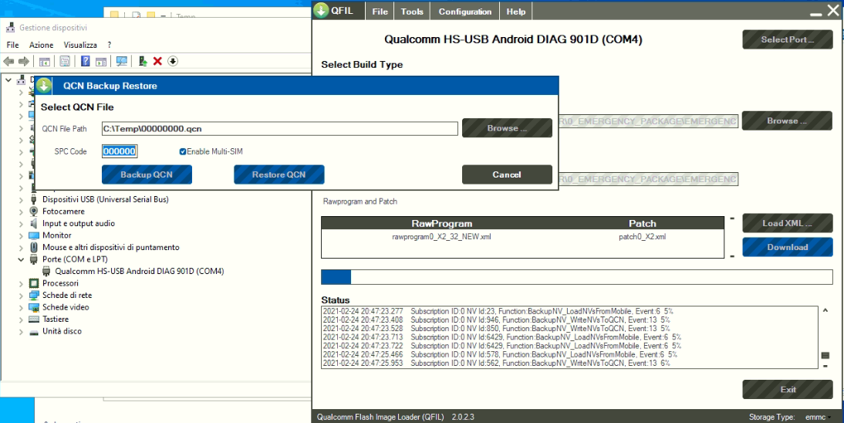Click Back arrow in Gestione dispositivi toolbar
Viewport: 844px width, 423px height.
point(8,62)
